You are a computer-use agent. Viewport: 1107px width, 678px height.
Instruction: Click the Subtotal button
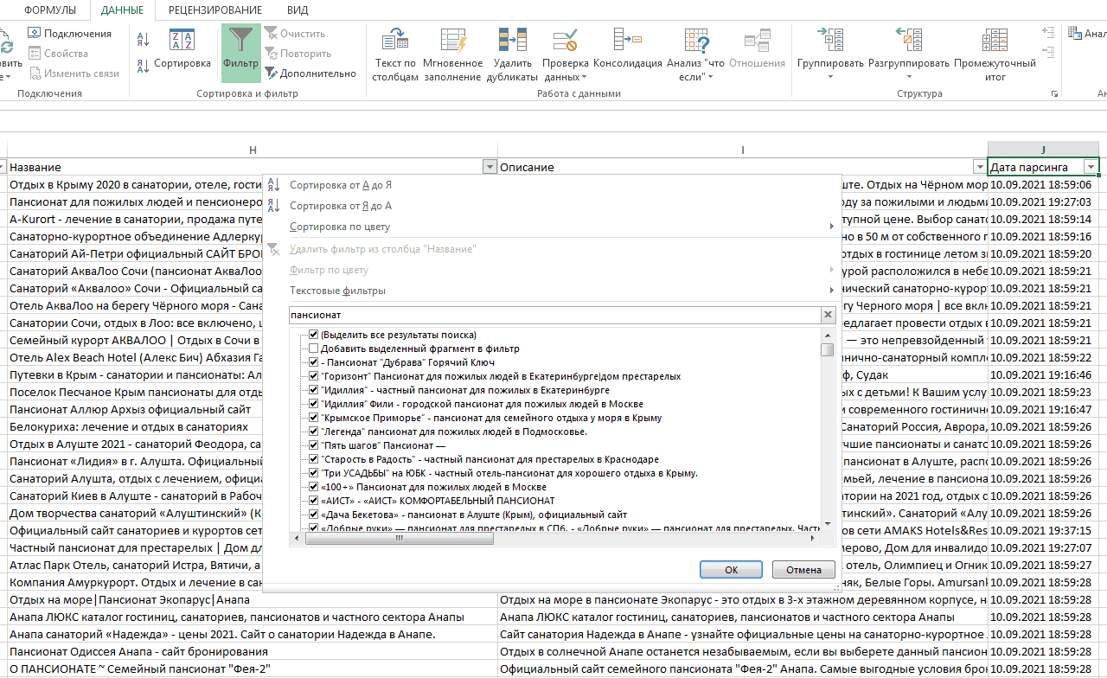coord(995,54)
